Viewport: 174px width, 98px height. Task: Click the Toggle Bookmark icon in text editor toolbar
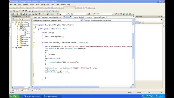[36, 11]
